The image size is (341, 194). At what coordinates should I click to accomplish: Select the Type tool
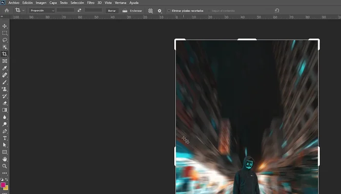pos(4,138)
